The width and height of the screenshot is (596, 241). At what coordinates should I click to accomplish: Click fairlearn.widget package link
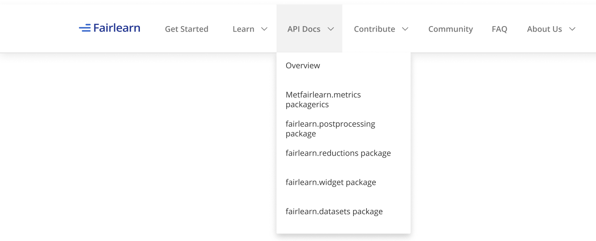click(x=331, y=182)
